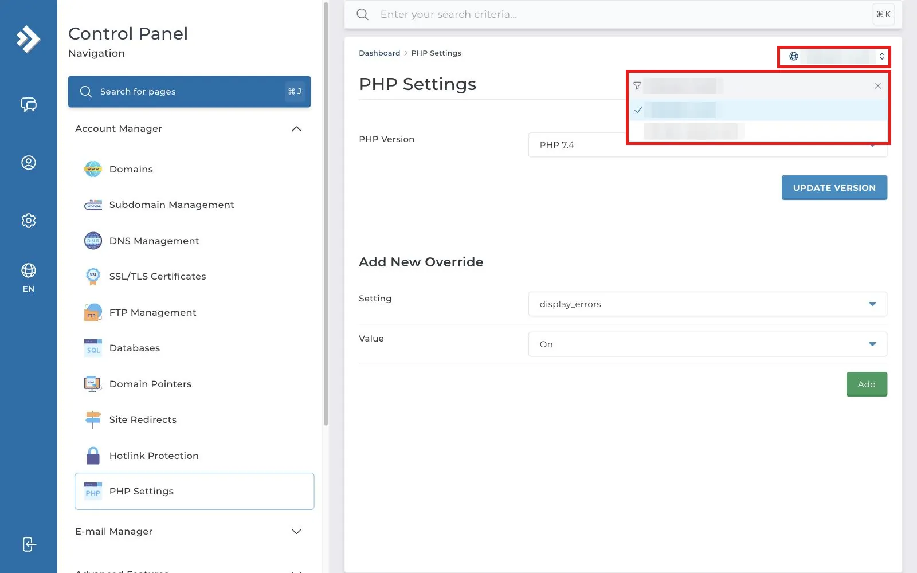Click the PHP Settings breadcrumb text

(x=436, y=53)
